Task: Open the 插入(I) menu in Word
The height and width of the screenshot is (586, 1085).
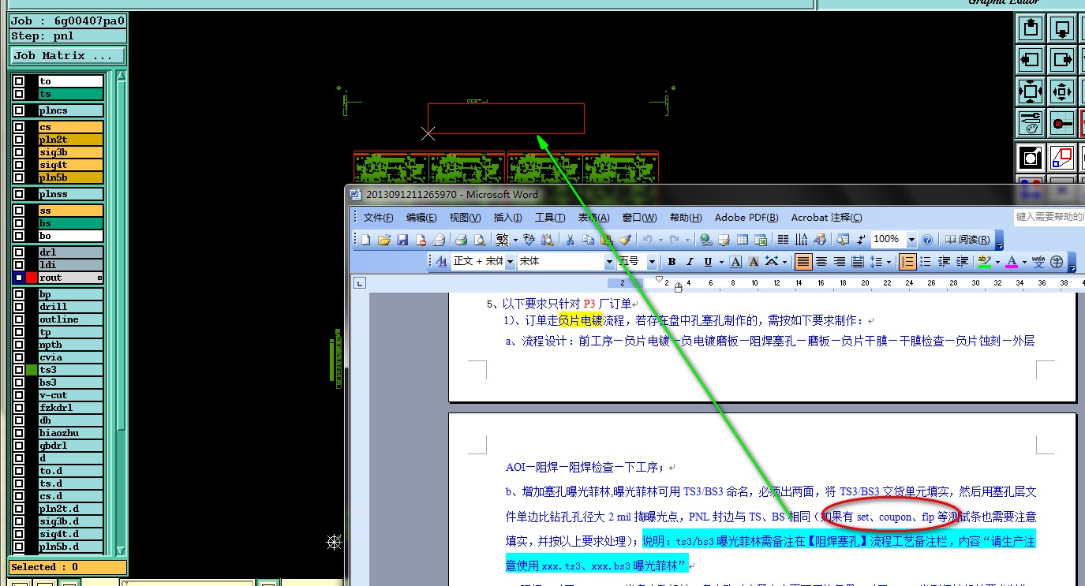Action: pyautogui.click(x=507, y=218)
